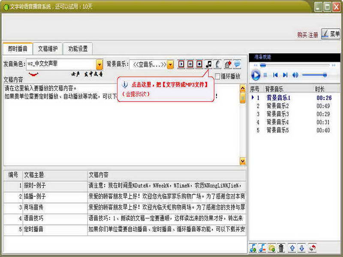
Task: Click the 编号 column header
Action: (x=13, y=175)
